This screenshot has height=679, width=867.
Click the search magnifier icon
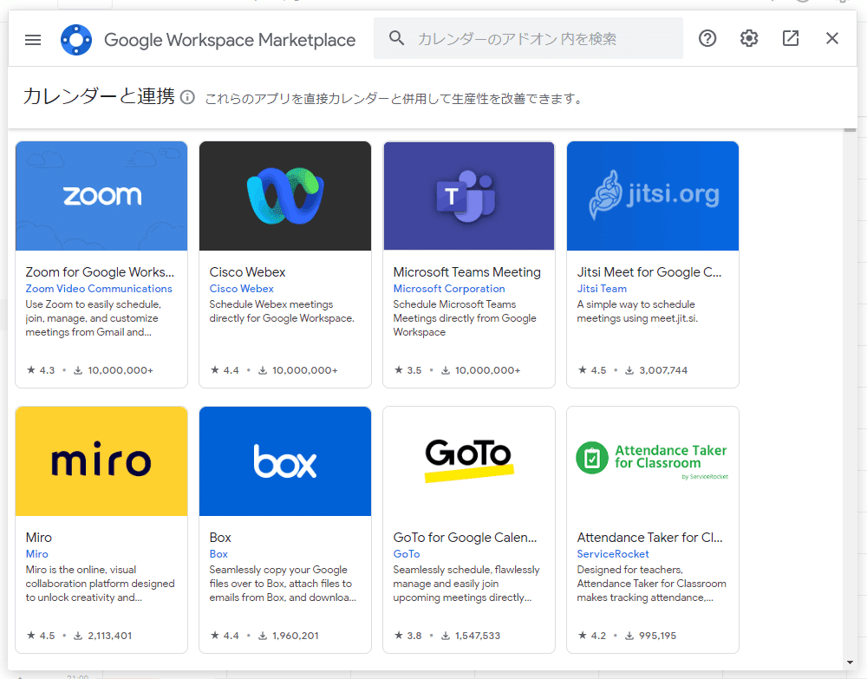396,38
